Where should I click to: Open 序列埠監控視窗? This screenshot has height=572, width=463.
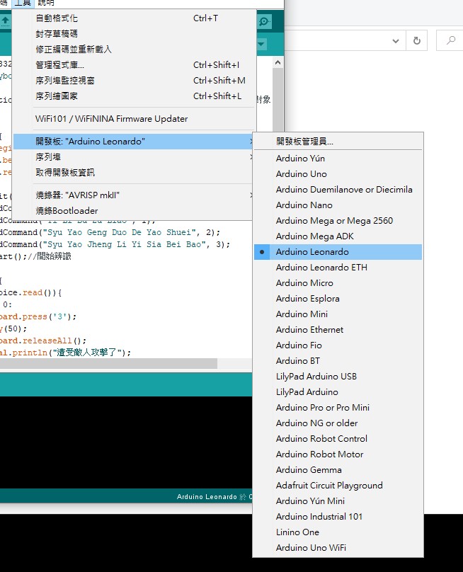(134, 81)
